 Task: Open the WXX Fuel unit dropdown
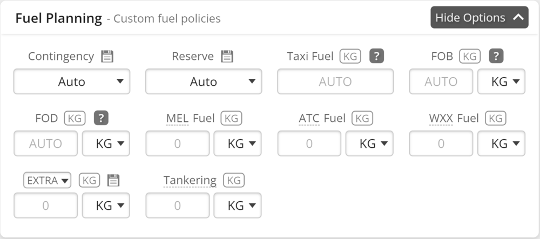(501, 144)
